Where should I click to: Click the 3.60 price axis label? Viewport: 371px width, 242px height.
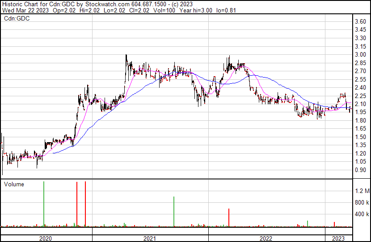pos(360,22)
